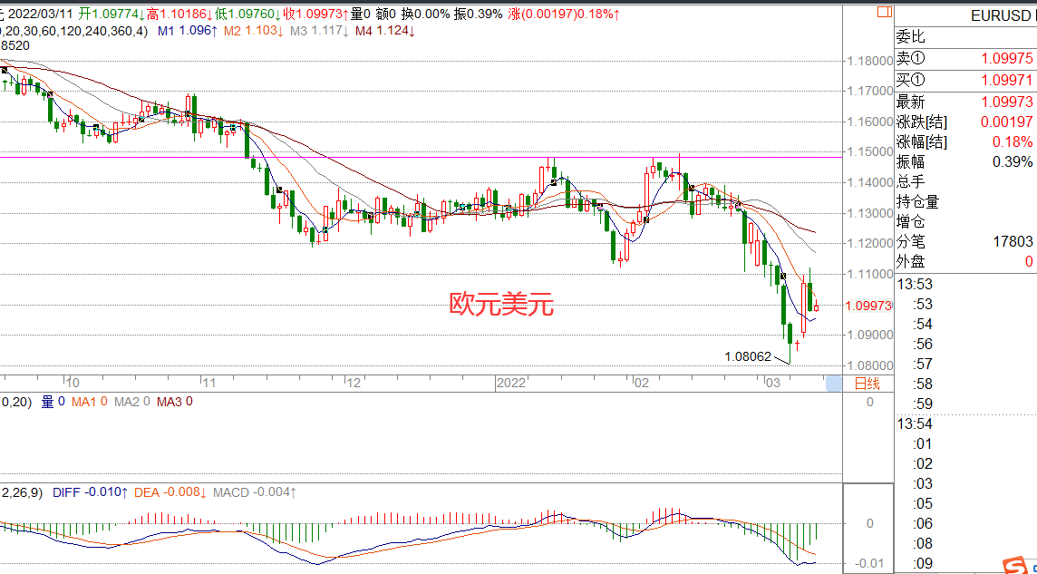The width and height of the screenshot is (1037, 574).
Task: Click the 振幅 row label in quote panel
Action: pos(910,161)
